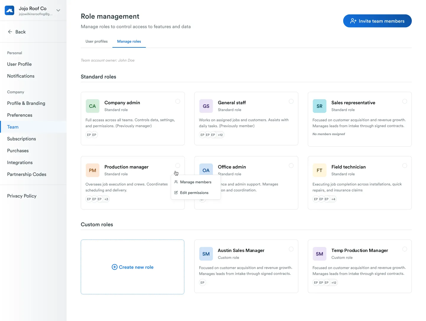Viewport: 426px width, 321px height.
Task: Click the +12 members badge on General staff
Action: point(220,135)
